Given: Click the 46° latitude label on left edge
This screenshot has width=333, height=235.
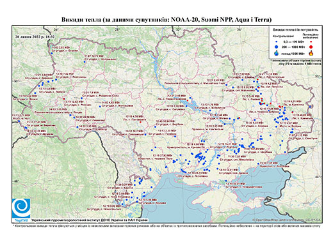Looking at the screenshot, I should pyautogui.click(x=16, y=181).
